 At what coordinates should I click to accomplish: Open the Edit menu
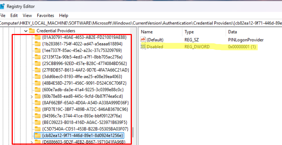(14, 15)
